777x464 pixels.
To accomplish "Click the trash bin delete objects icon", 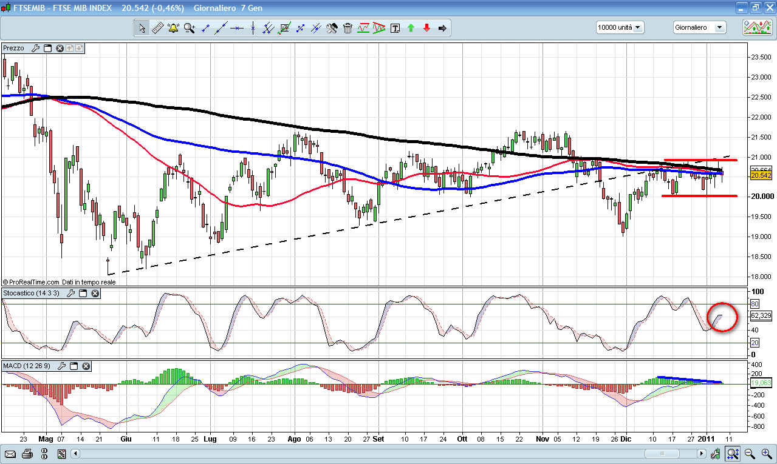I will (347, 28).
